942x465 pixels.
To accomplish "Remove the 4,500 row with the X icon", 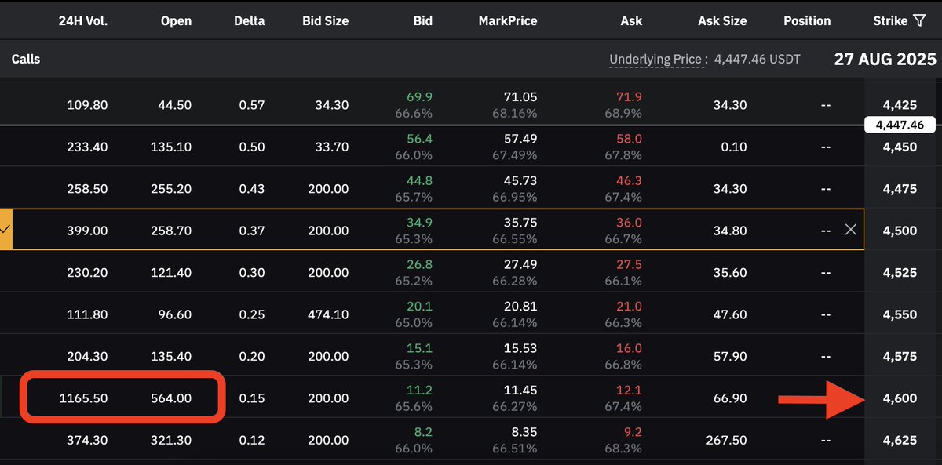I will [850, 230].
